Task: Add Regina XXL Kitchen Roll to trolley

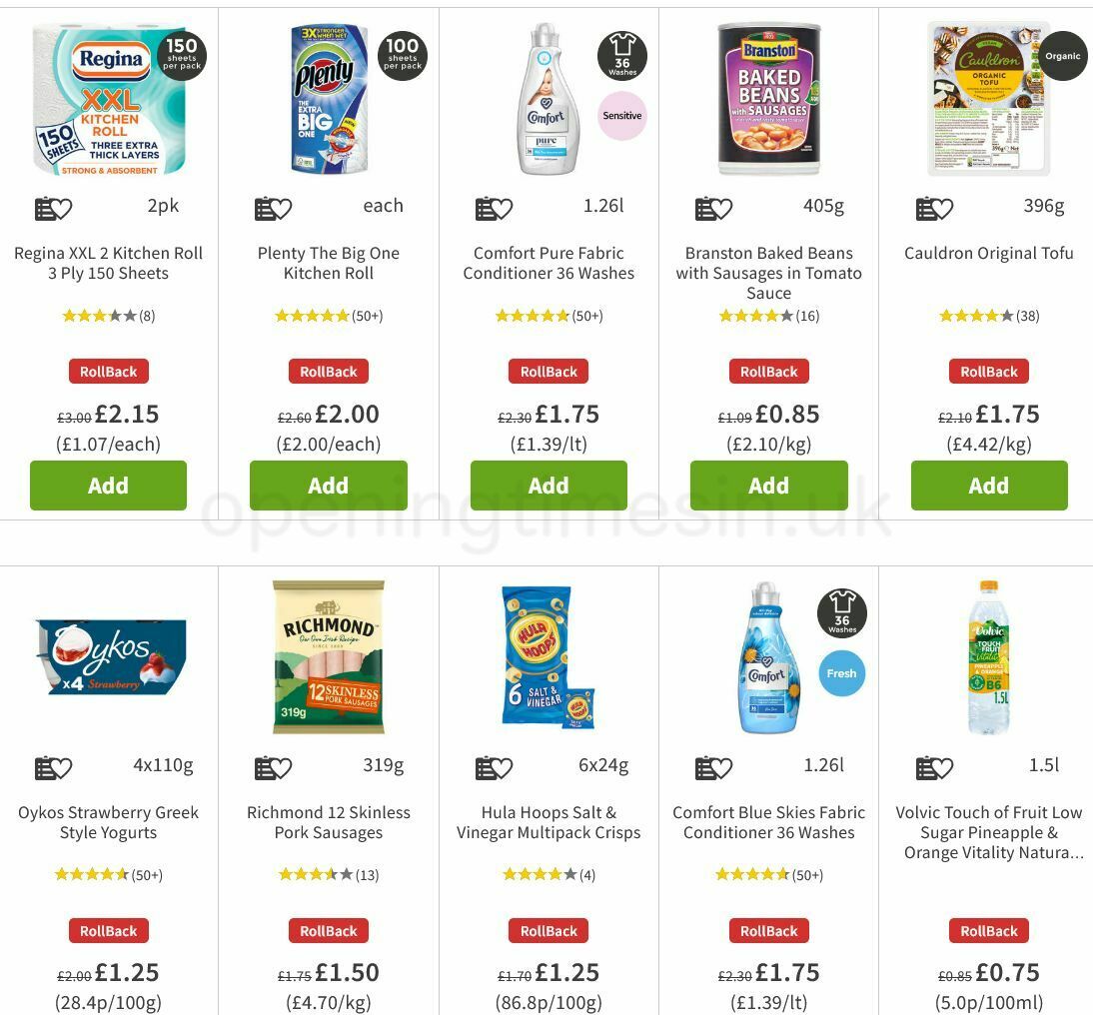Action: pyautogui.click(x=108, y=486)
